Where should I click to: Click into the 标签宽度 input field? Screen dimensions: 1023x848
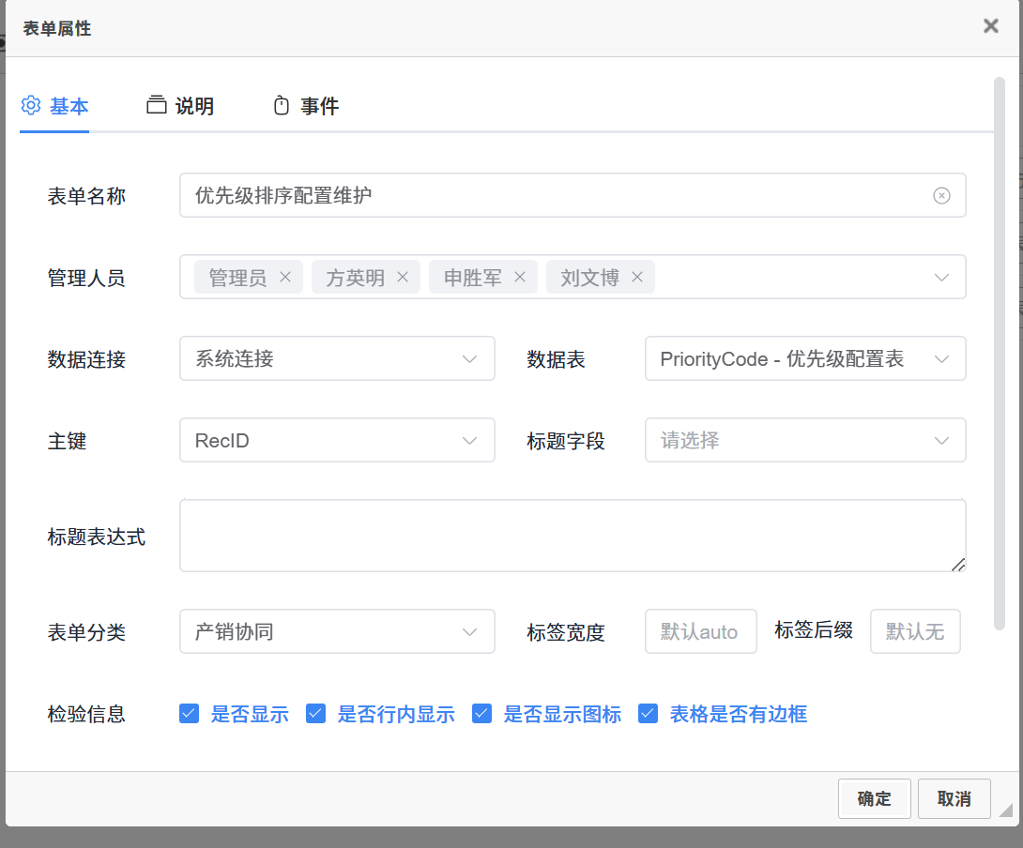pos(700,631)
